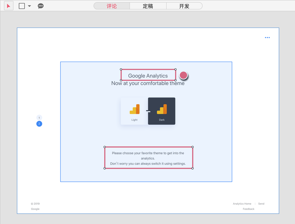
Task: Select page indicator 2
Action: click(x=39, y=124)
